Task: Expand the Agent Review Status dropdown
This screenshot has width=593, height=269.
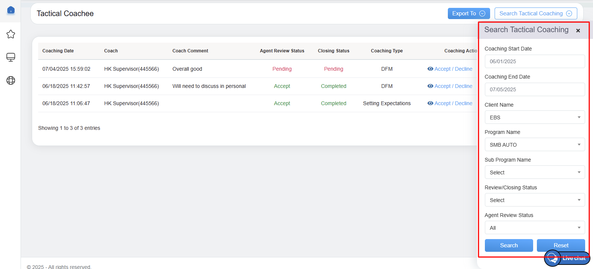Action: tap(535, 228)
